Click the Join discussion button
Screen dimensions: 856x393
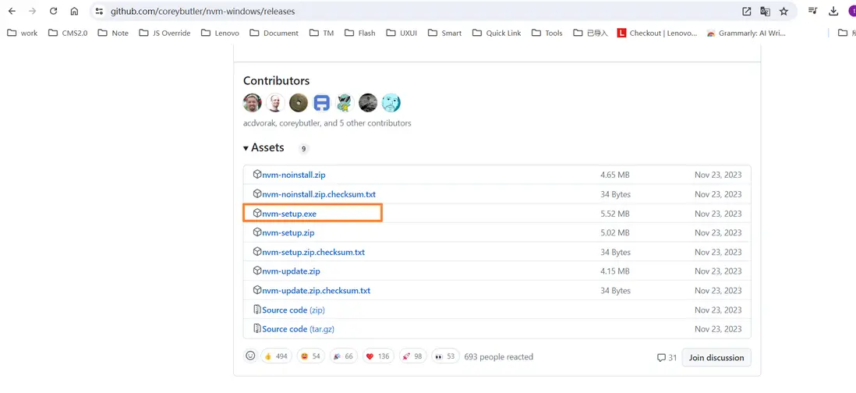[x=716, y=357]
